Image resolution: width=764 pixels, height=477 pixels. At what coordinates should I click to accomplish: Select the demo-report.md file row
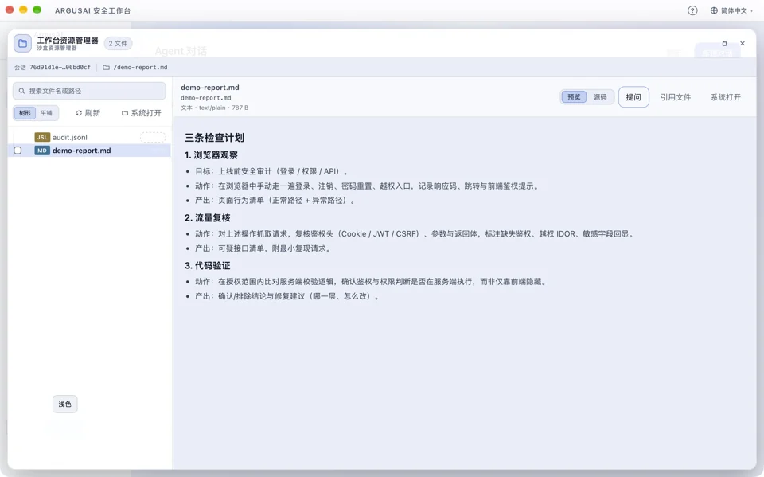[x=89, y=151]
